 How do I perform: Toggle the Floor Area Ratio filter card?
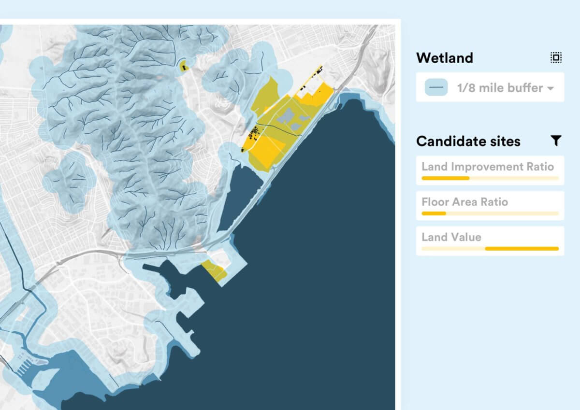(x=490, y=206)
